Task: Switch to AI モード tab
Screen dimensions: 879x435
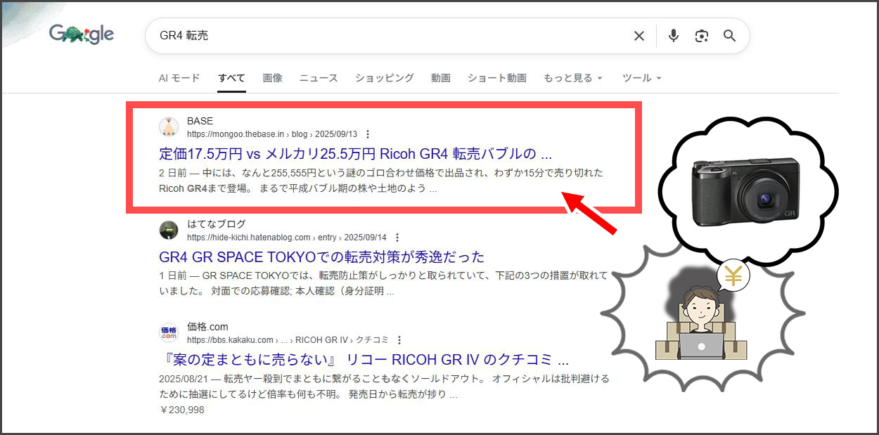Action: click(x=179, y=78)
